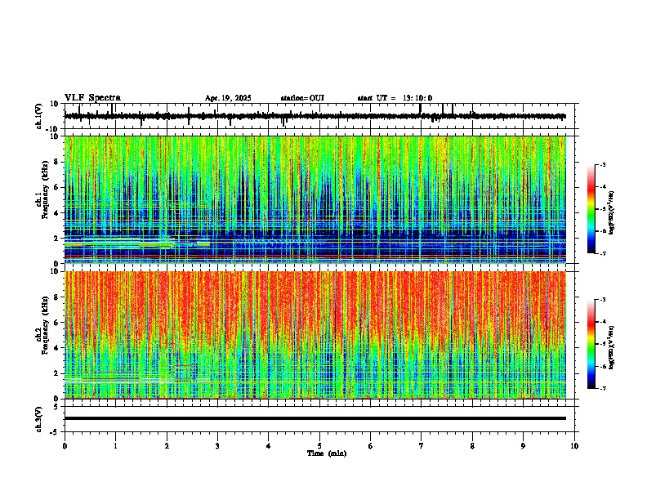Click time axis tick label "5" above Time (min)
Image resolution: width=647 pixels, height=500 pixels.
tap(319, 446)
